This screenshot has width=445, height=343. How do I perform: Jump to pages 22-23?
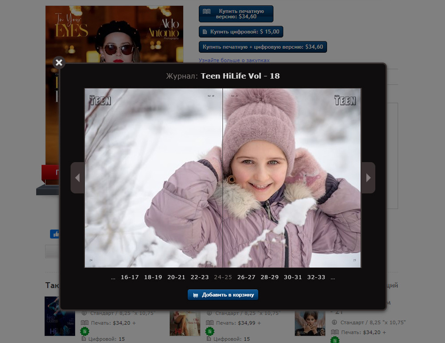point(199,277)
